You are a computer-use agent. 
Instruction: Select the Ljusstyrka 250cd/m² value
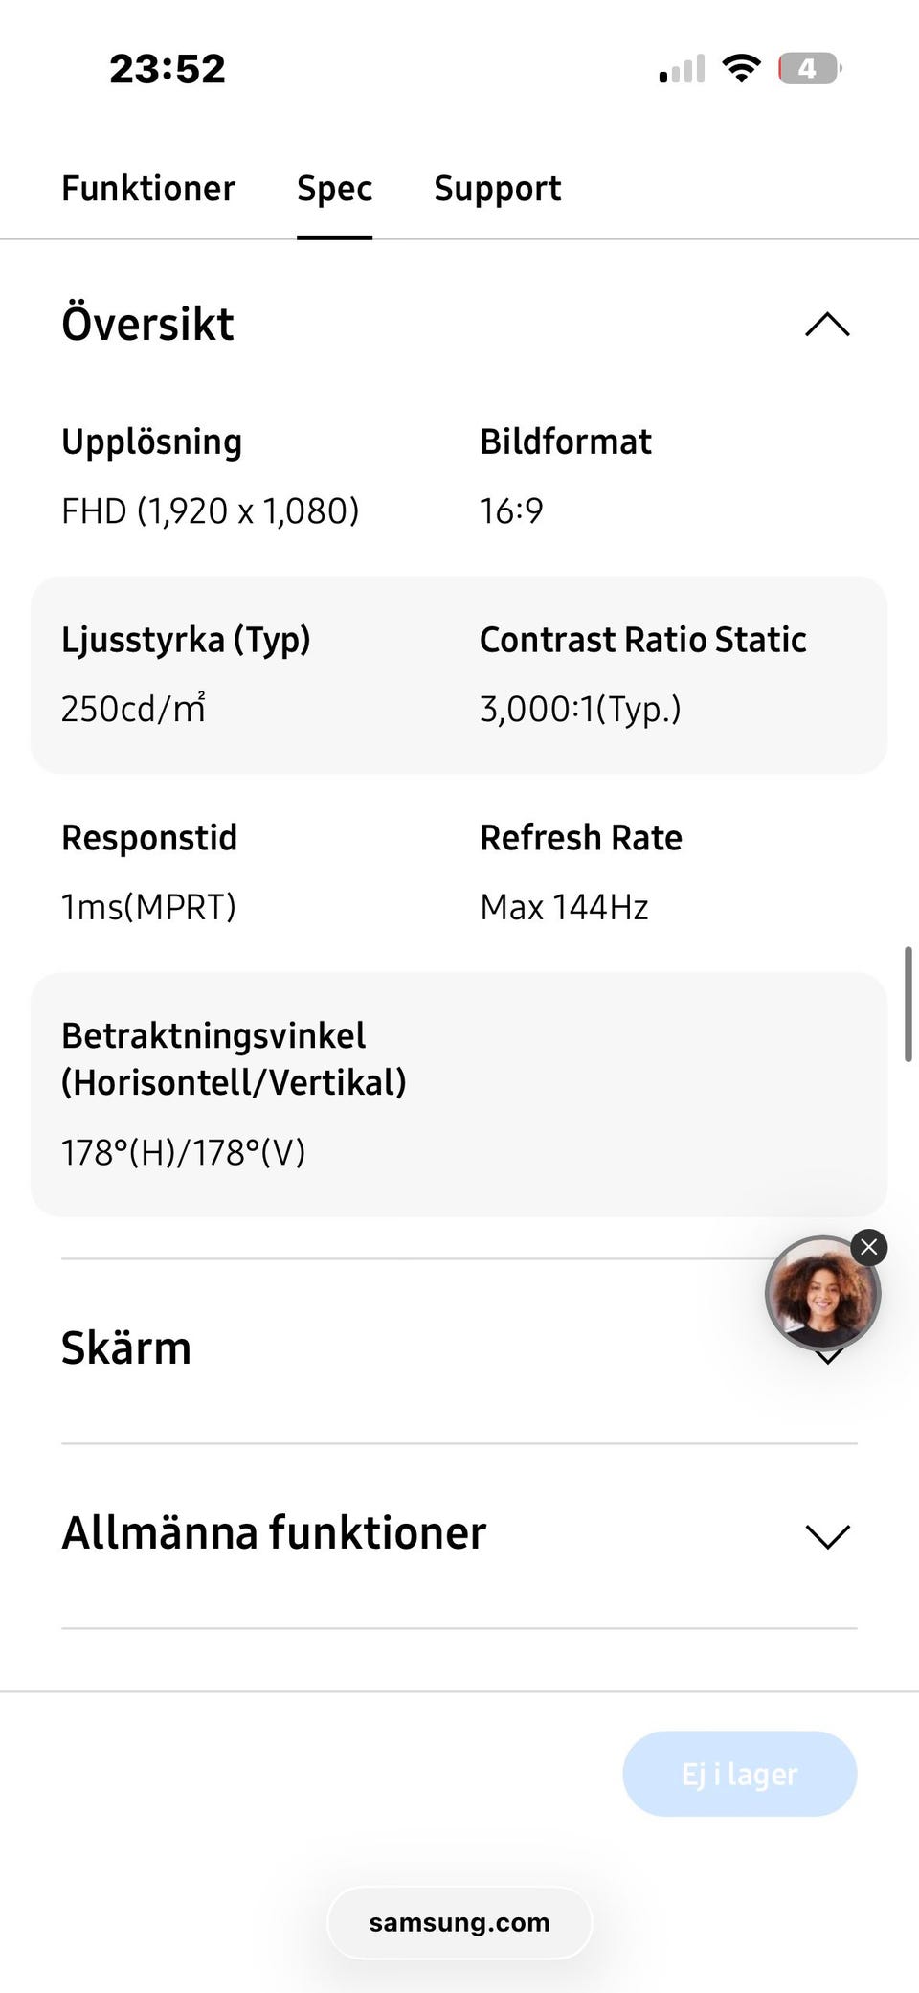point(134,709)
